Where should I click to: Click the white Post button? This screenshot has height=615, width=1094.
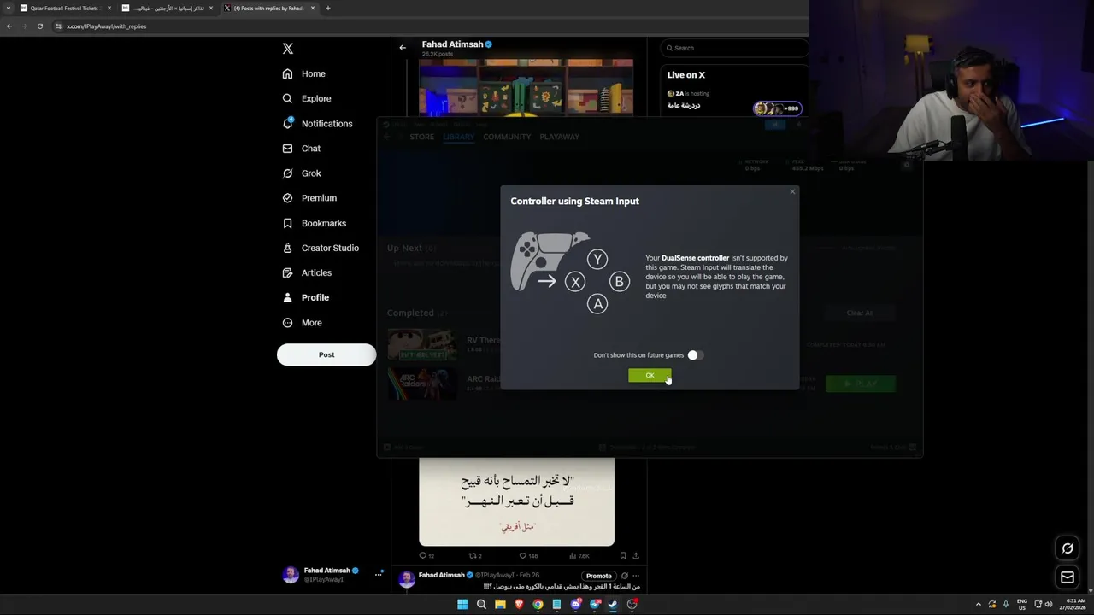click(x=326, y=354)
